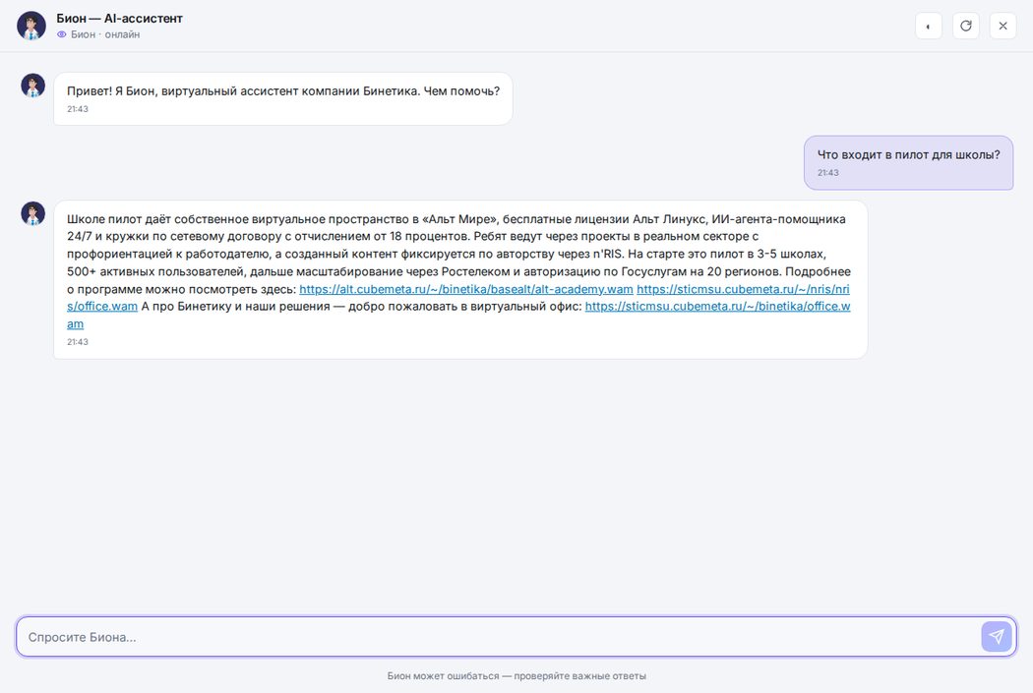Click the avatar beside the greeting message
The height and width of the screenshot is (693, 1033).
tap(32, 86)
